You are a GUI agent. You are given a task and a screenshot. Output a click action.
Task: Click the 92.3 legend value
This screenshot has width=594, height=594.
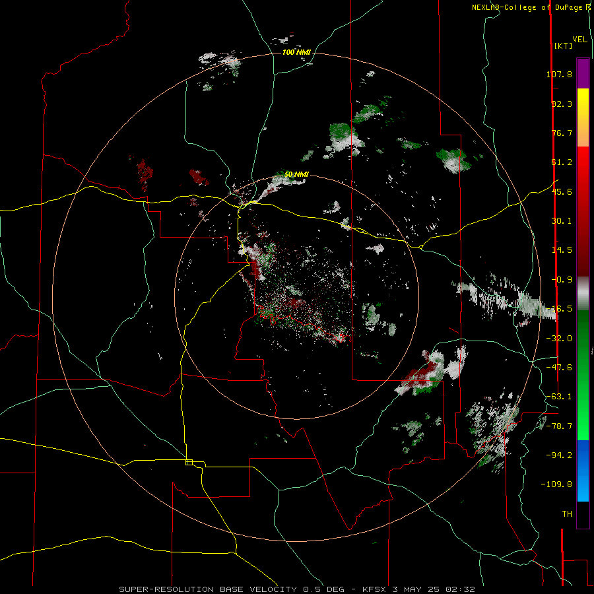562,104
